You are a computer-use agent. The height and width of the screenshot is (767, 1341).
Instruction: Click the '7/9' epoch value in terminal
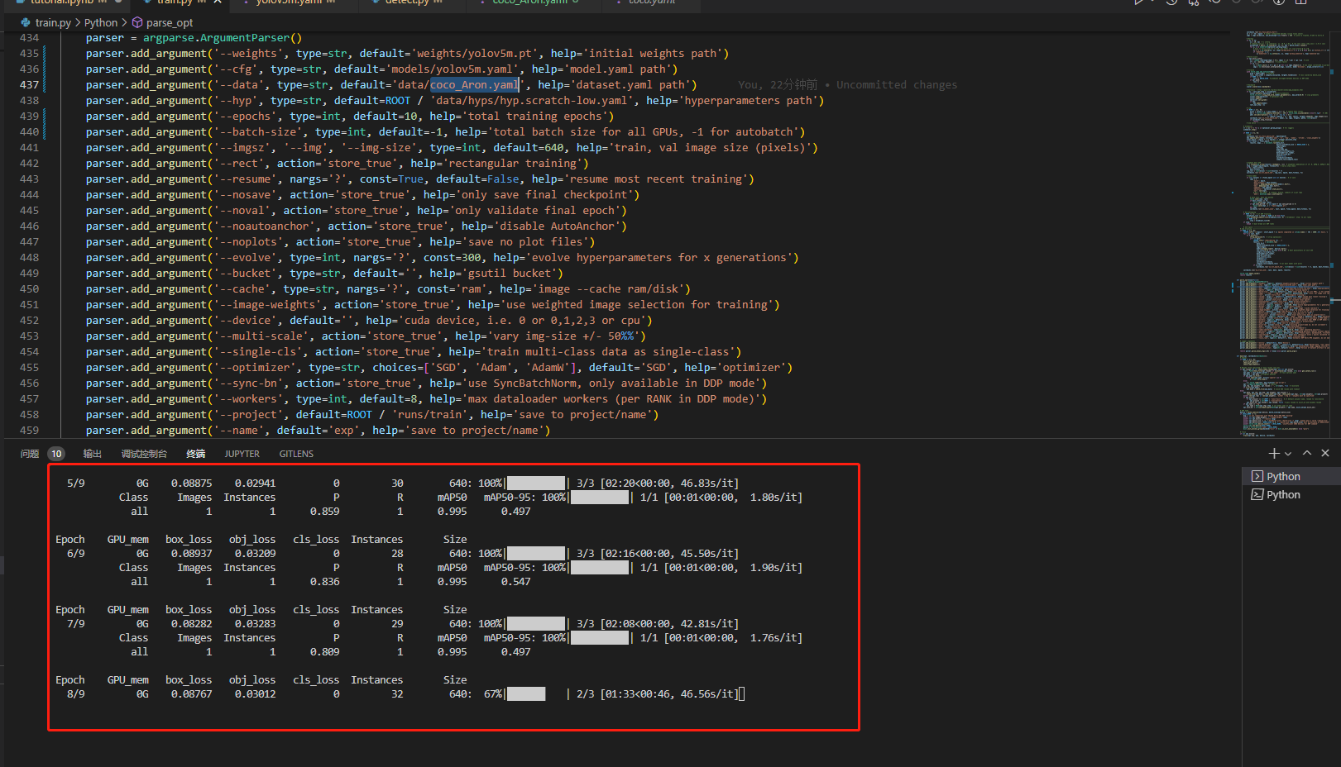(x=75, y=623)
